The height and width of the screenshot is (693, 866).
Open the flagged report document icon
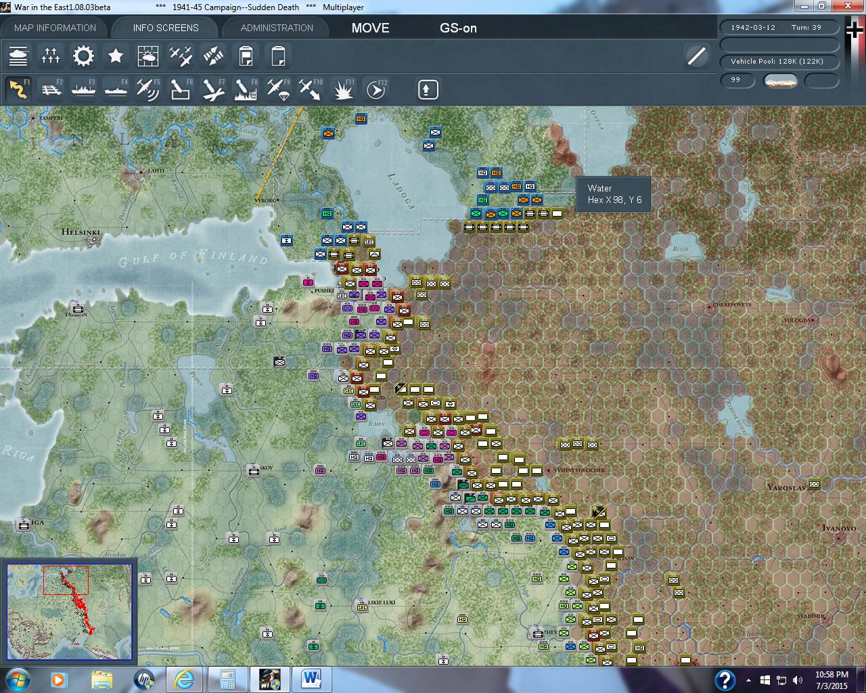click(246, 55)
